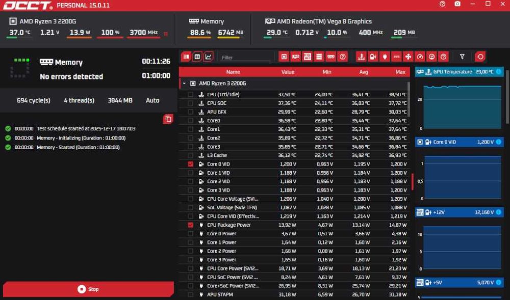Screen dimensions: 510x300
Task: Switch to table-only monitoring view
Action: pyautogui.click(x=197, y=57)
